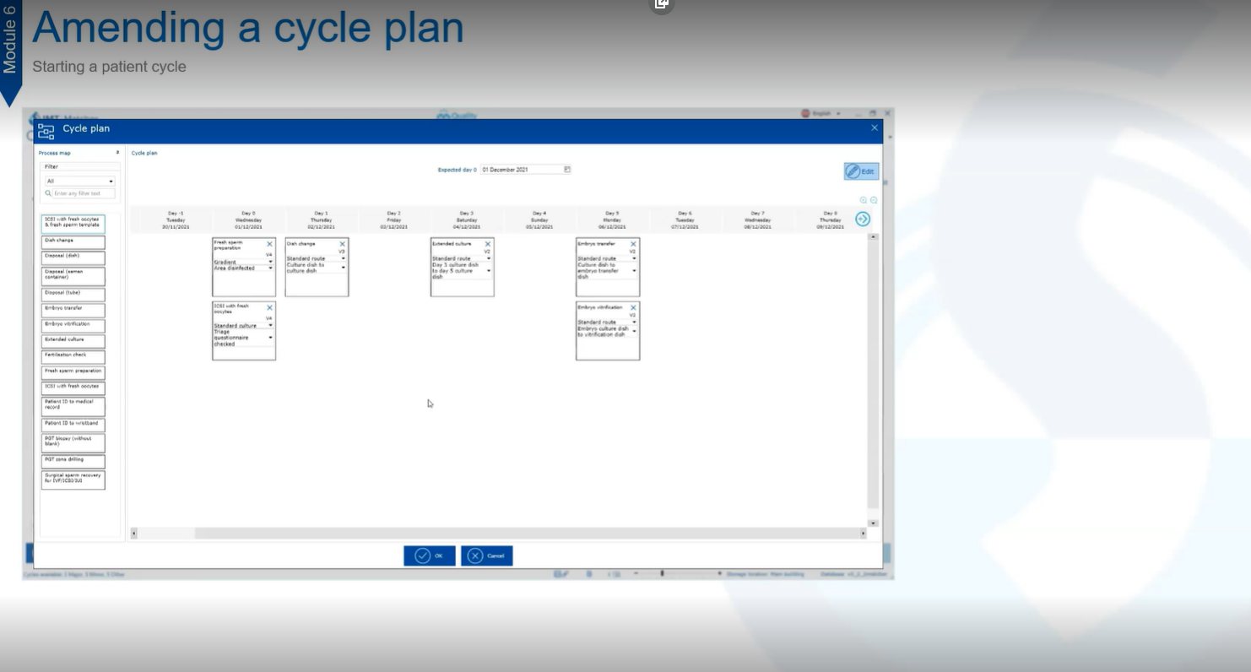Confirm the cycle plan with OK
Viewport: 1251px width, 672px height.
[x=430, y=555]
